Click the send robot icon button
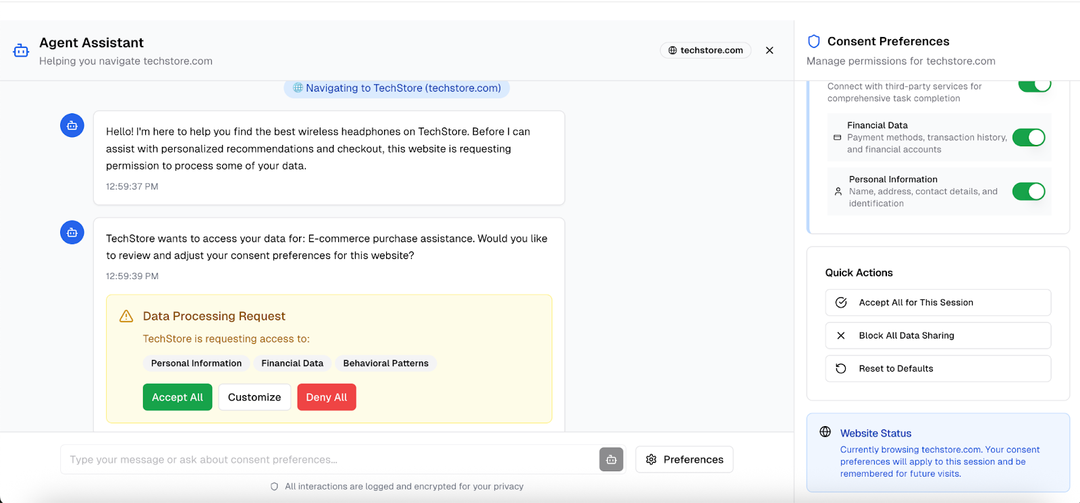 pos(612,459)
